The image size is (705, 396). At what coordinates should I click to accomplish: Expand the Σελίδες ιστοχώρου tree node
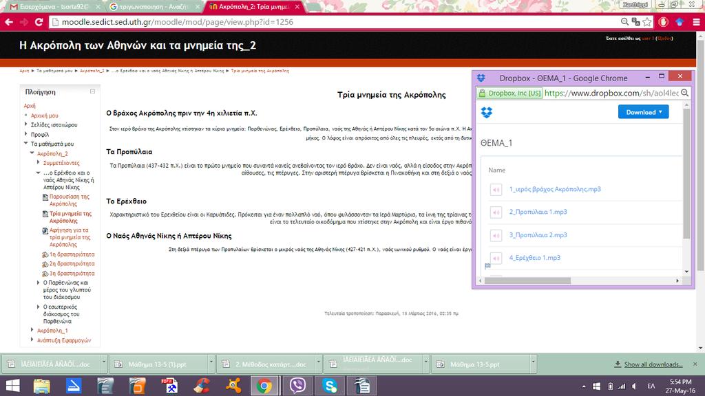(26, 124)
